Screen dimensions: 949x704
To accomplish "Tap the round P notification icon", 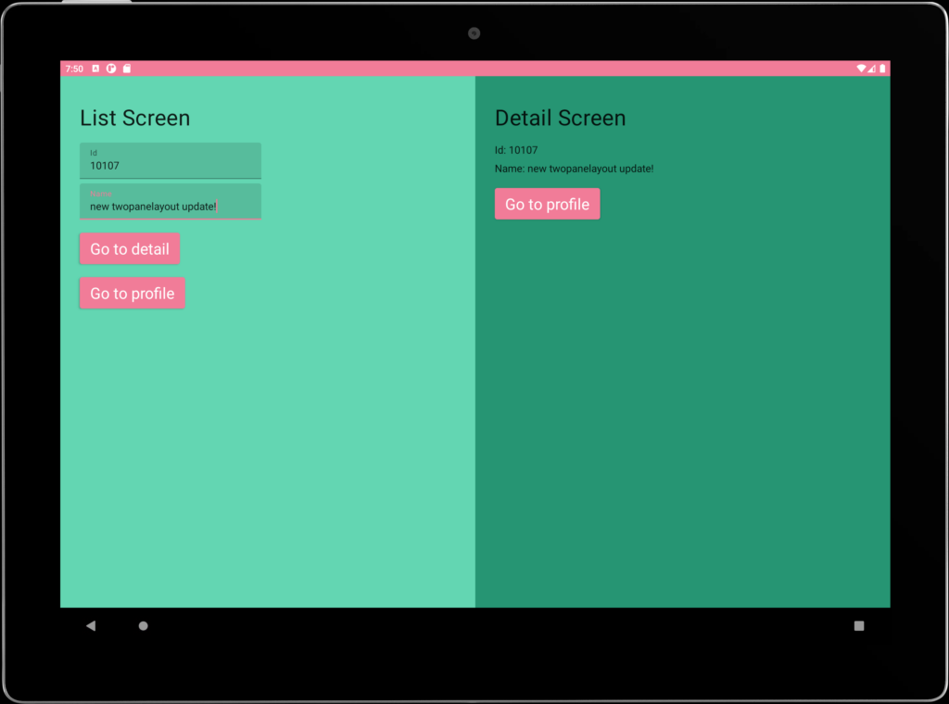I will [111, 69].
